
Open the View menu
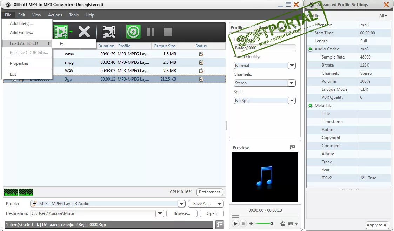click(36, 15)
